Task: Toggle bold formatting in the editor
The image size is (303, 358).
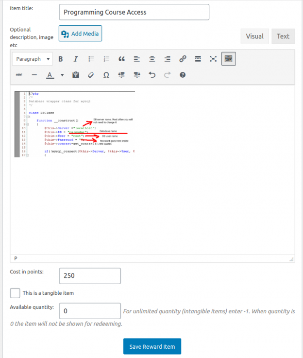Action: 61,59
